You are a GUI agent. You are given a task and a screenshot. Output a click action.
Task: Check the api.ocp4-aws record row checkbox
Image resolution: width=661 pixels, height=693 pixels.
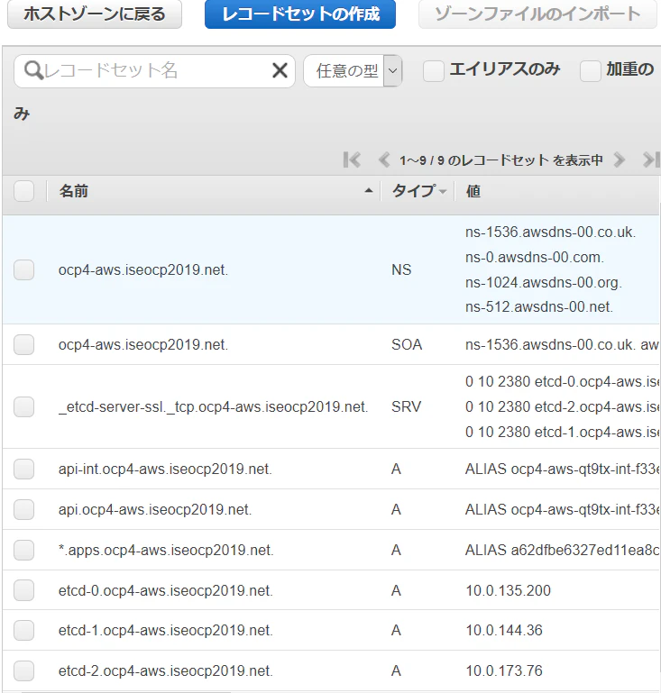(23, 509)
